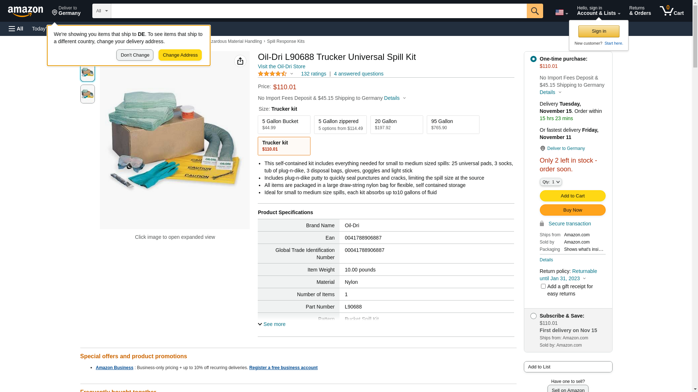
Task: Check the gift receipt checkbox
Action: click(543, 286)
